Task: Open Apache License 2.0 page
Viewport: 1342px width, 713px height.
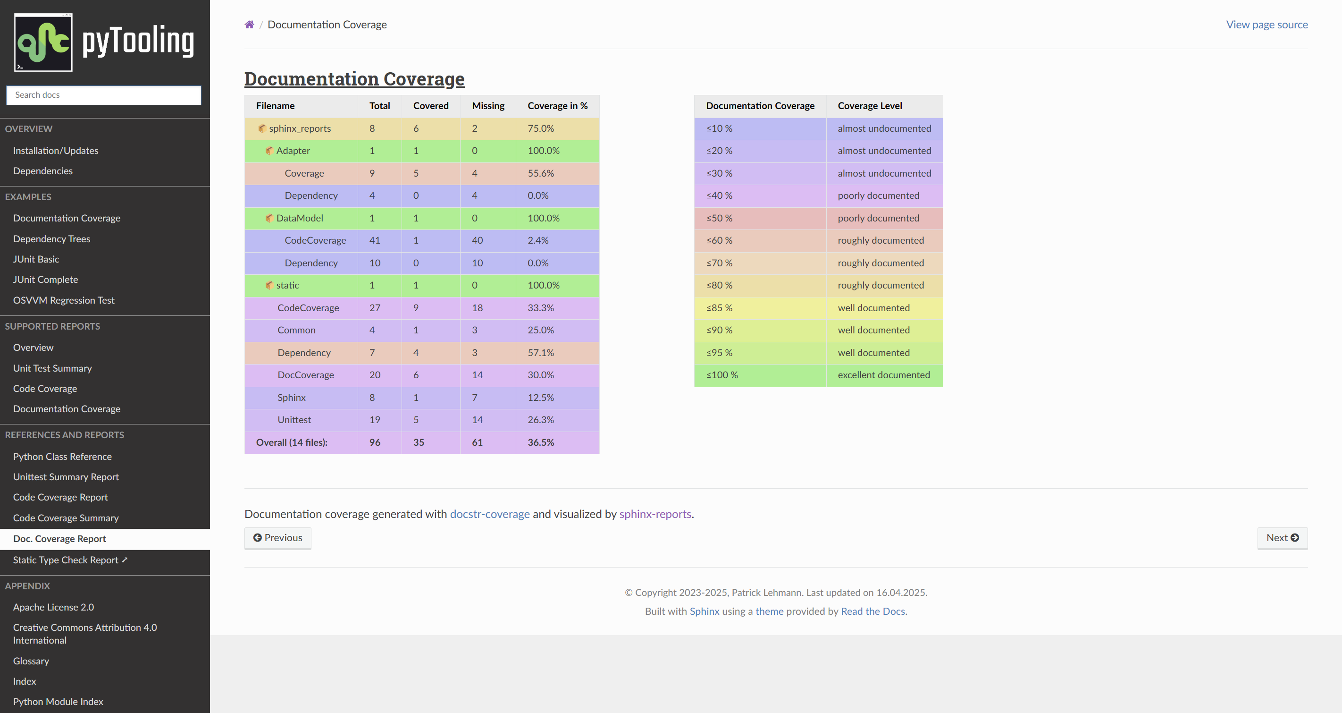Action: coord(53,607)
